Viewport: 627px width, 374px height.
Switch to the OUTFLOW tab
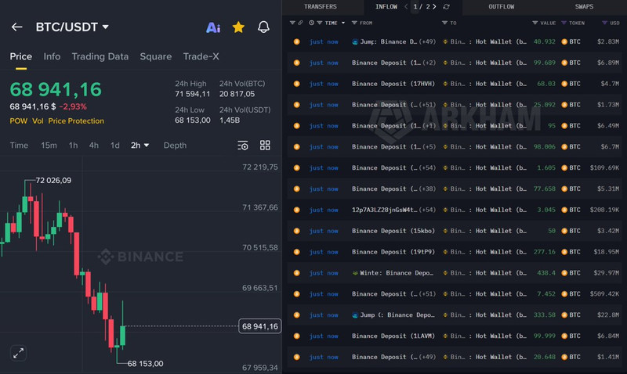(502, 7)
